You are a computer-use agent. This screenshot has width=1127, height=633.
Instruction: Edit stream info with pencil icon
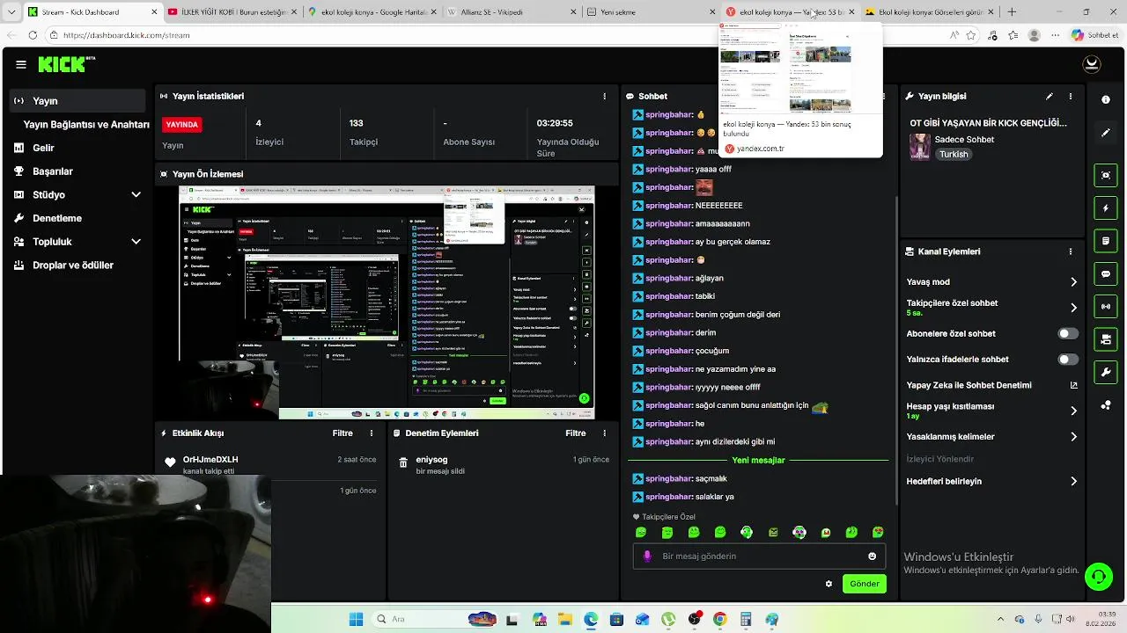pyautogui.click(x=1050, y=96)
